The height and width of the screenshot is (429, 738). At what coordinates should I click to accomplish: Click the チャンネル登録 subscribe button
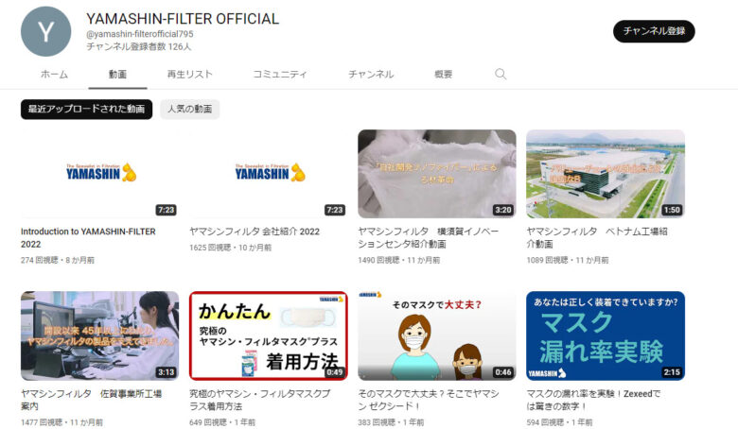pos(654,31)
